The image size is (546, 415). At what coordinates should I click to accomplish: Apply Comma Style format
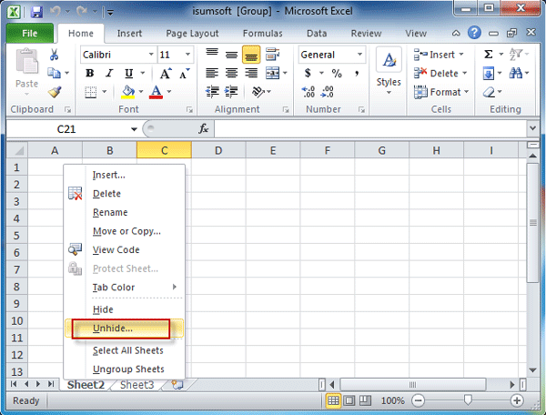pos(357,73)
